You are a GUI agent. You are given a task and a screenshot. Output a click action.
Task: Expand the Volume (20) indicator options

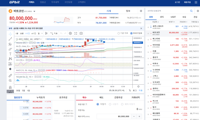27,43
